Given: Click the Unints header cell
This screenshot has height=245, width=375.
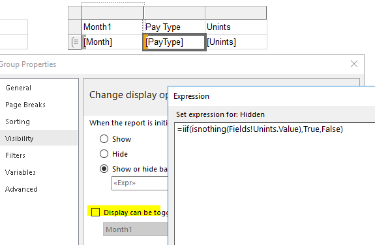Looking at the screenshot, I should click(x=236, y=27).
